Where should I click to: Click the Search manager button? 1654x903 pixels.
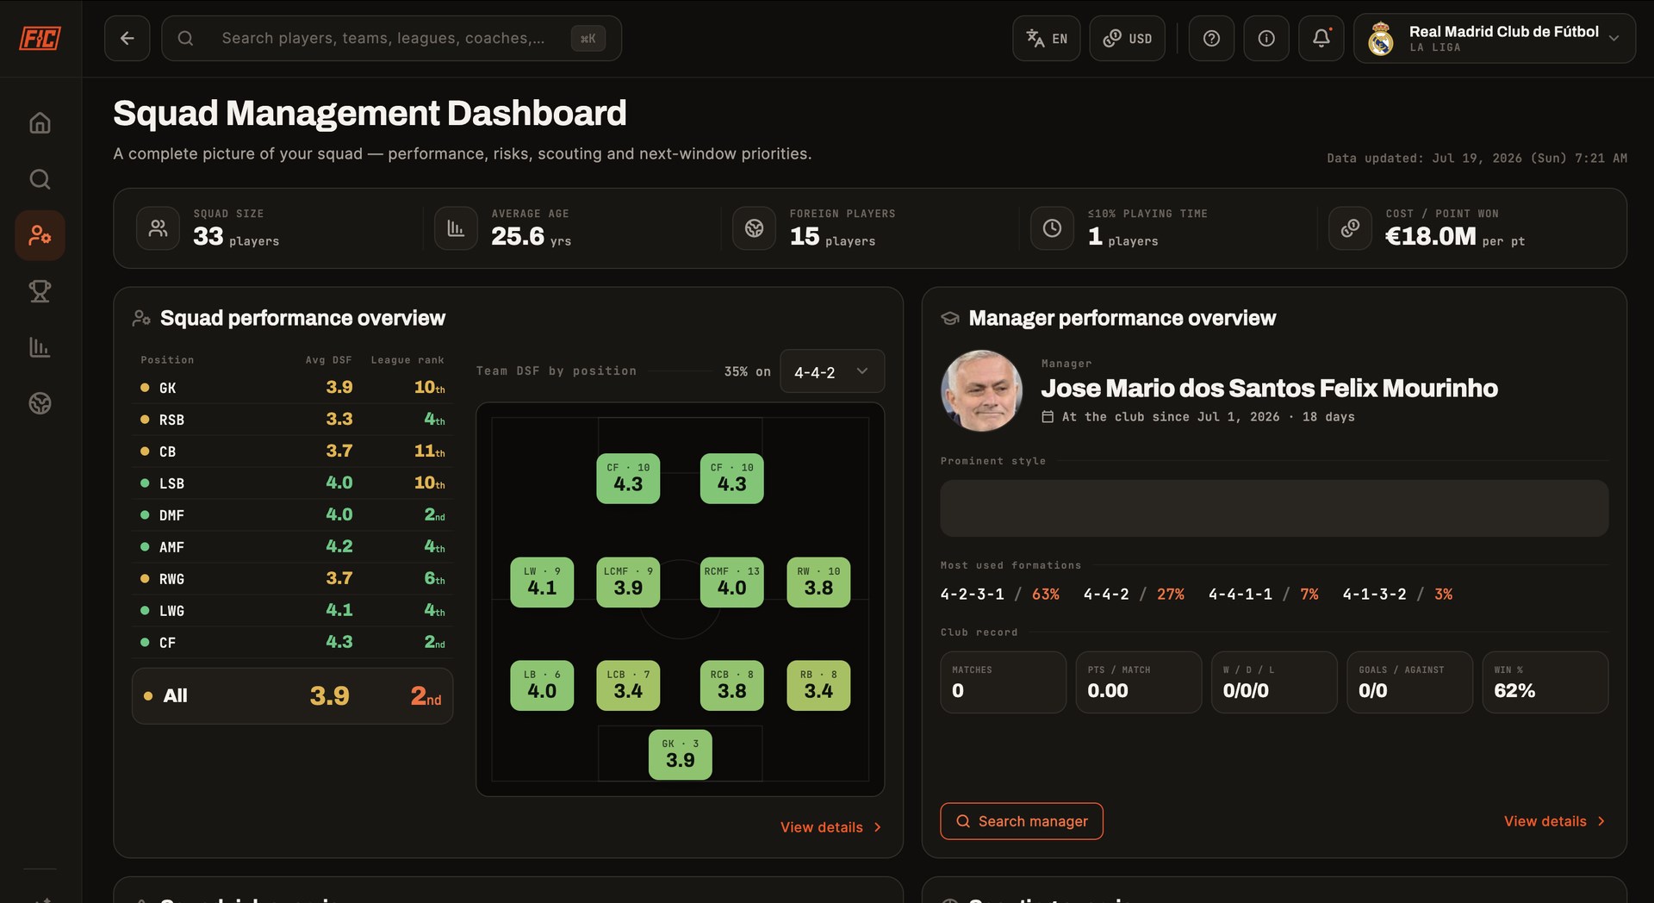click(x=1022, y=821)
